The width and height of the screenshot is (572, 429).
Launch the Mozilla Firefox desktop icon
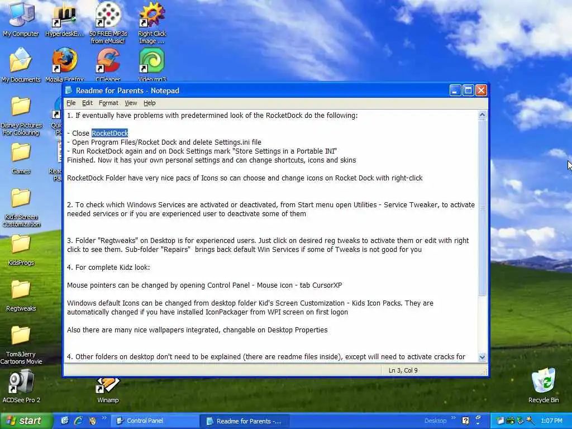coord(65,65)
